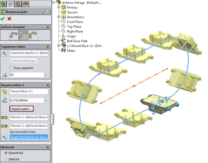Select the distance linkage pitch method icon

(24, 35)
